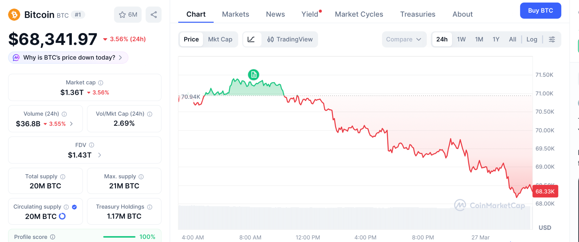
Task: Click the line chart view icon
Action: pos(251,39)
